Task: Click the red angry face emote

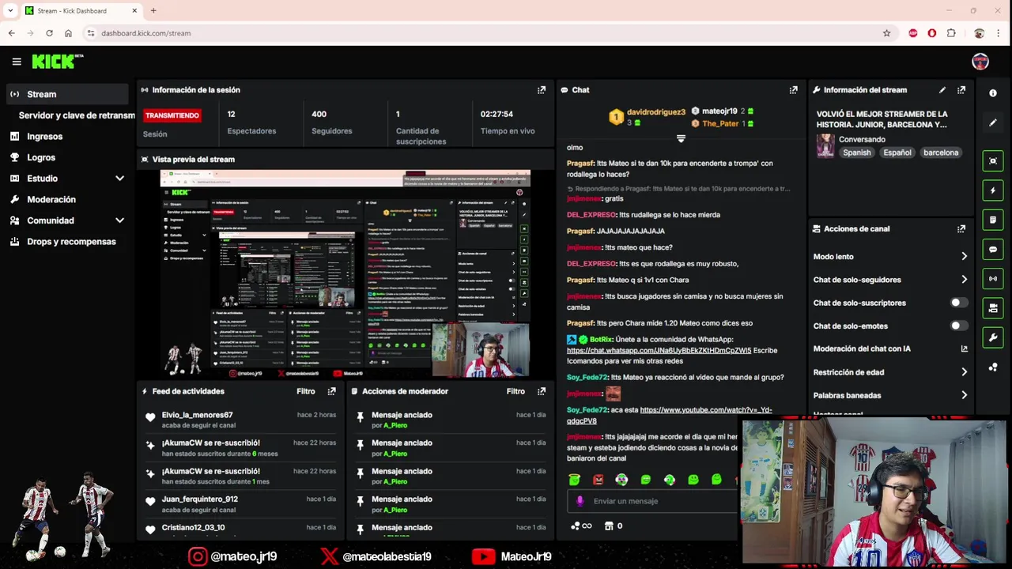Action: click(599, 480)
